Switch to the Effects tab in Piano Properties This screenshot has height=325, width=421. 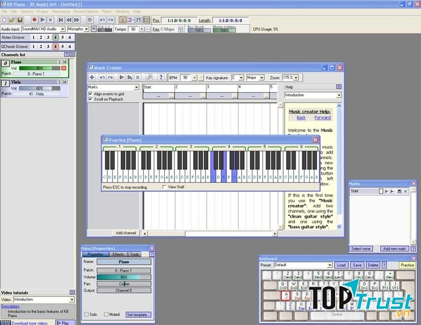[x=118, y=254]
